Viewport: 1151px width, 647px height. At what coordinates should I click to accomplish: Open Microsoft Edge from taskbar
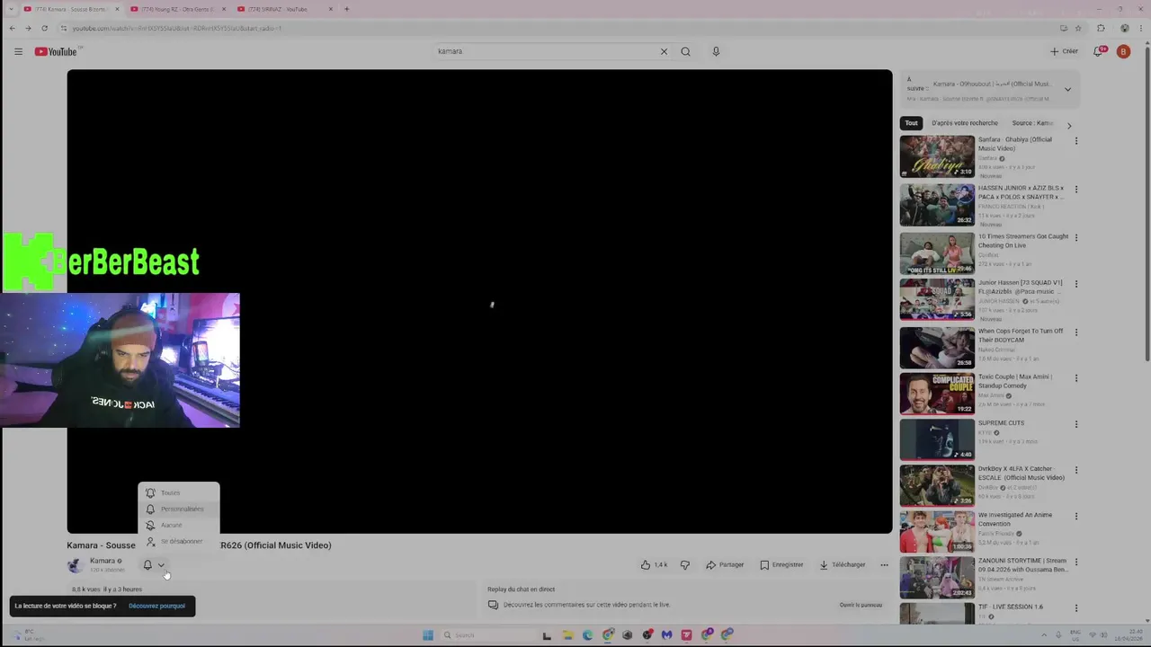click(x=587, y=635)
